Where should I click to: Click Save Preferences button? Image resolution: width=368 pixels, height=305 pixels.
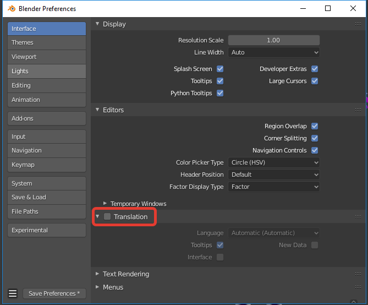click(54, 293)
